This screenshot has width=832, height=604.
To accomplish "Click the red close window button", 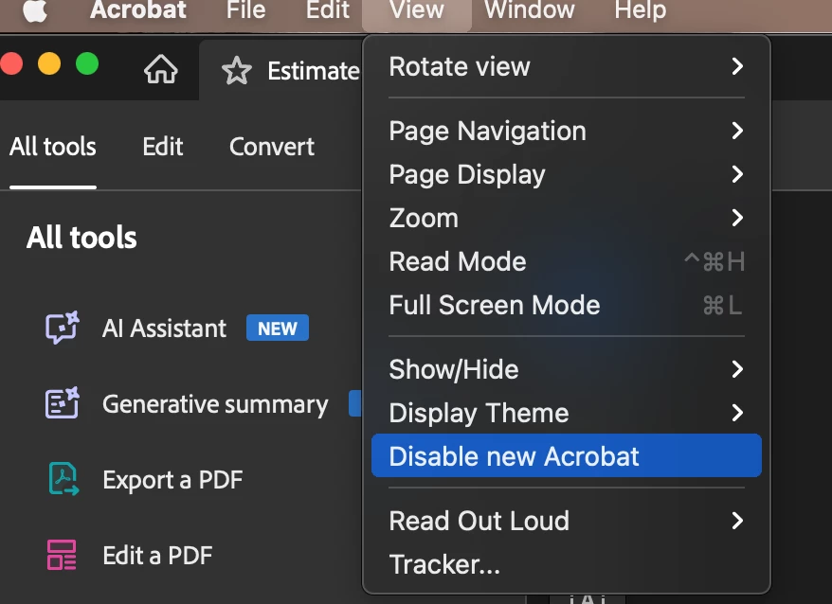I will tap(11, 63).
